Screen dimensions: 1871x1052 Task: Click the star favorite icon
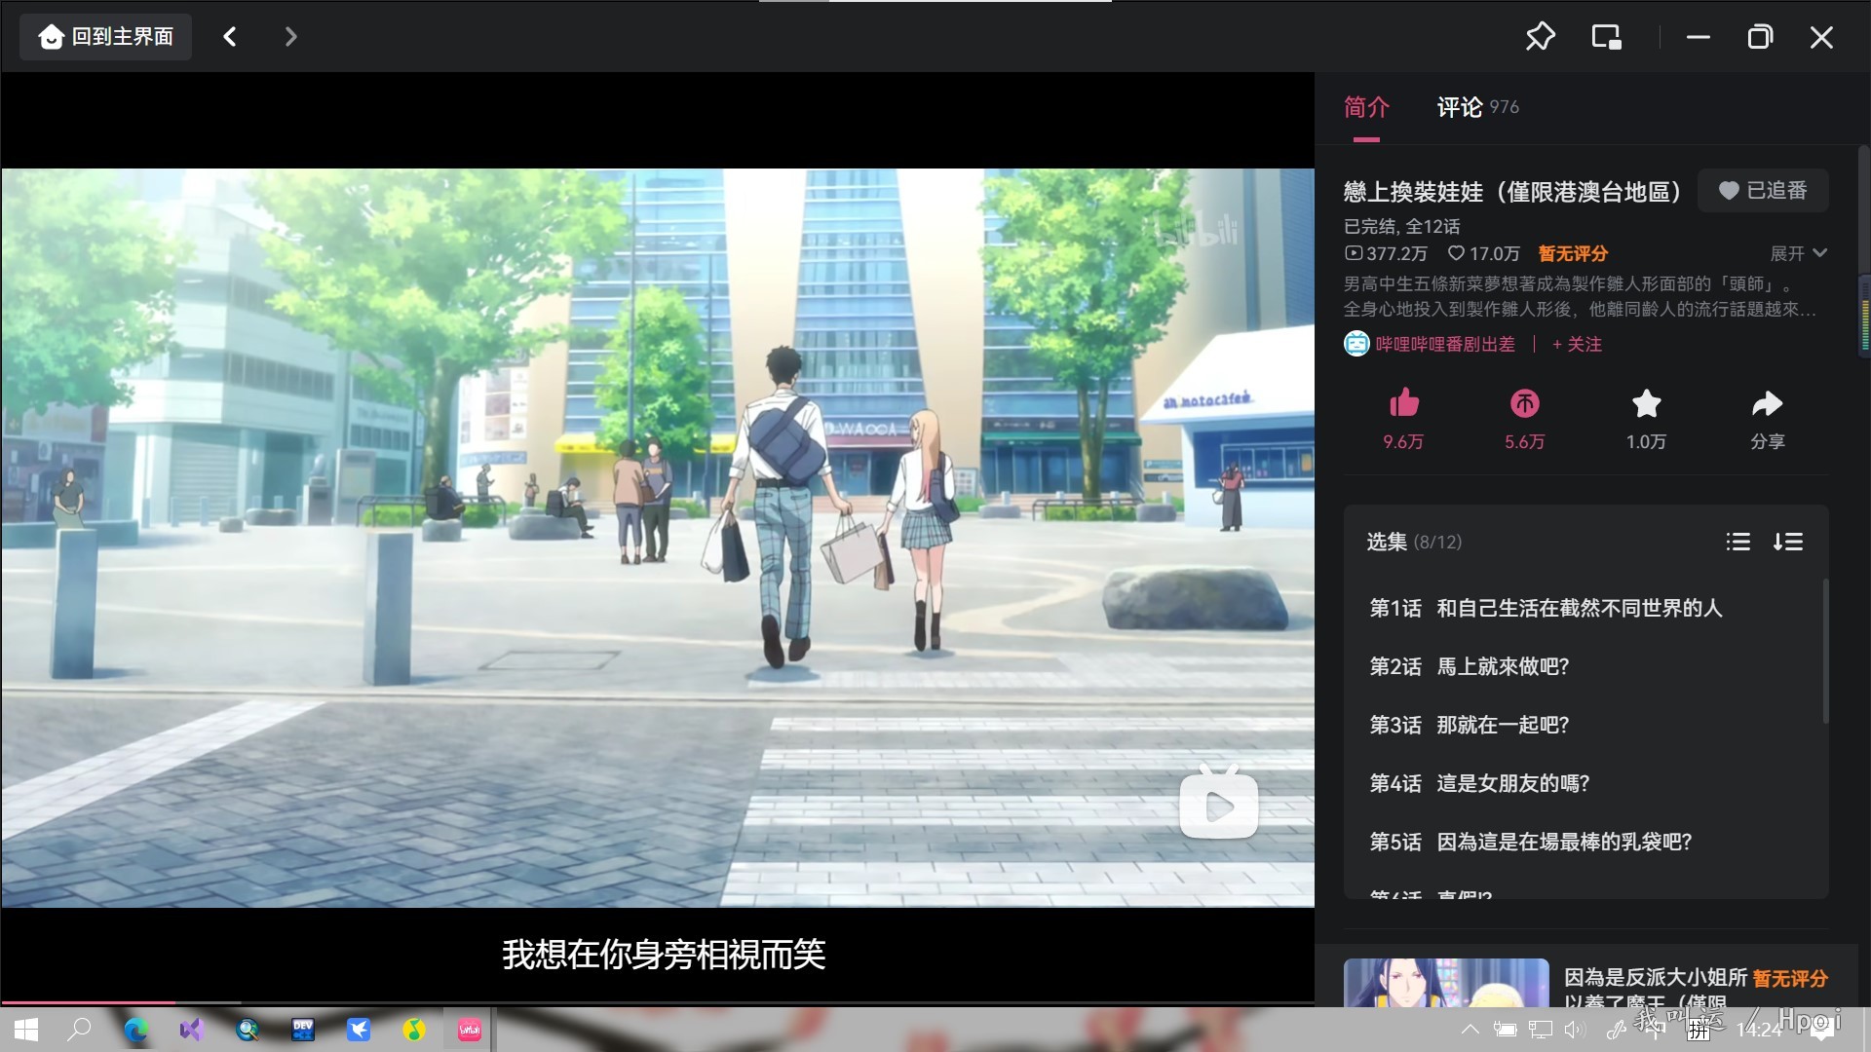tap(1646, 403)
